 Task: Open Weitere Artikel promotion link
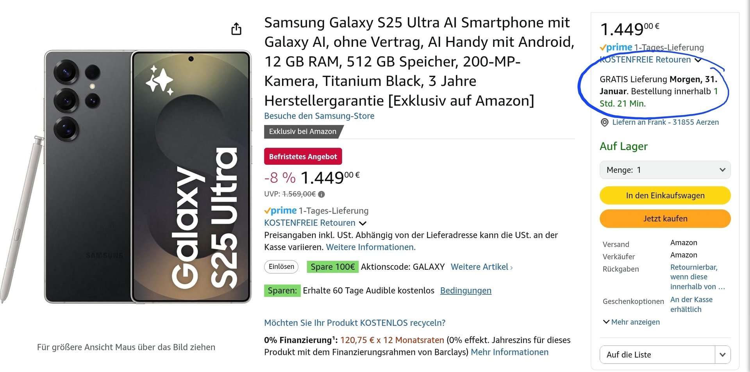coord(481,267)
